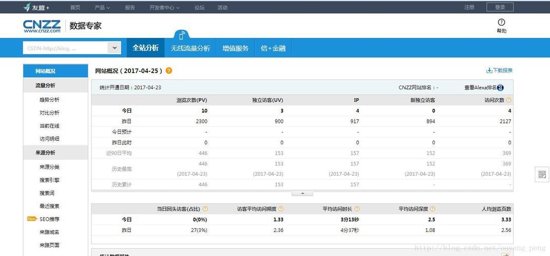Click the help icon next to 访问次数
Image resolution: width=550 pixels, height=256 pixels.
508,100
